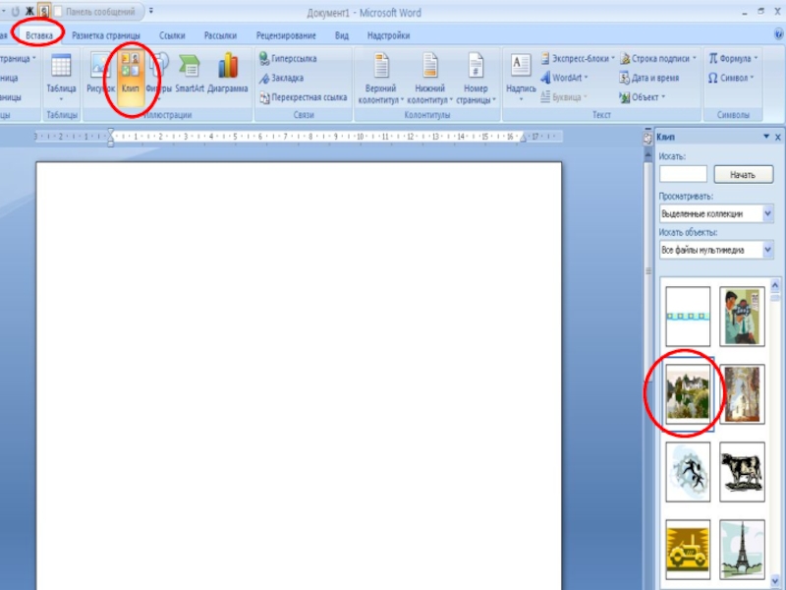
Task: Open Экспресс-блоки quick parts menu
Action: point(578,59)
